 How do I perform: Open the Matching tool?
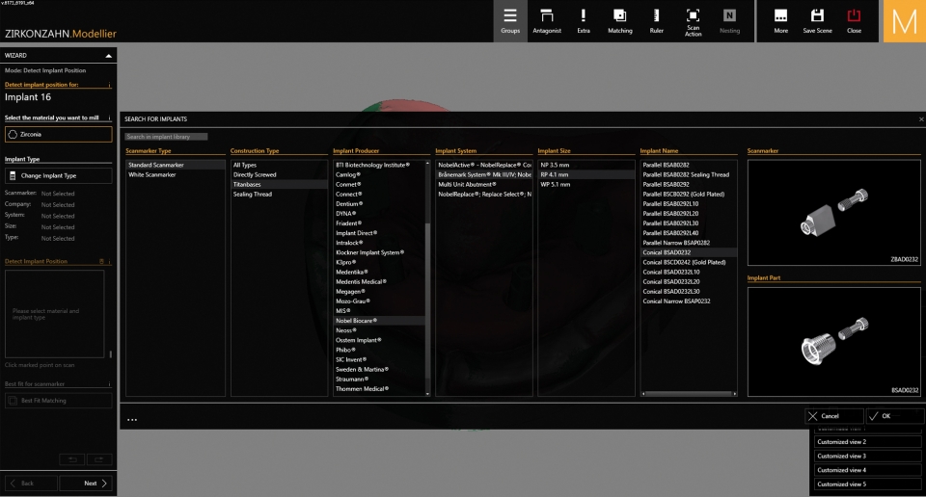tap(620, 21)
